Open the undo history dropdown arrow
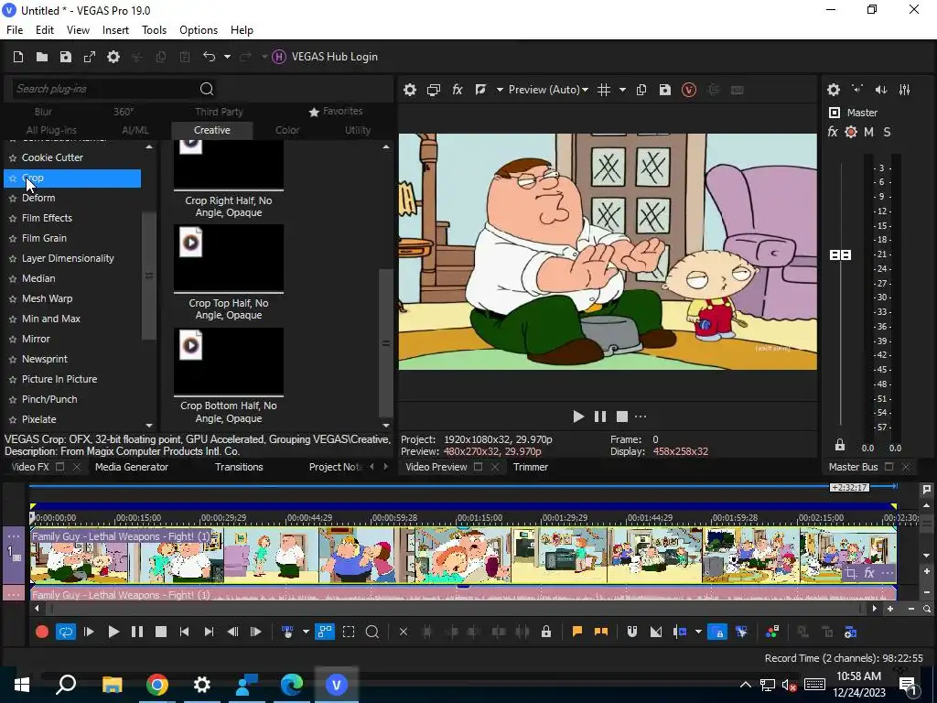This screenshot has height=703, width=937. tap(227, 57)
